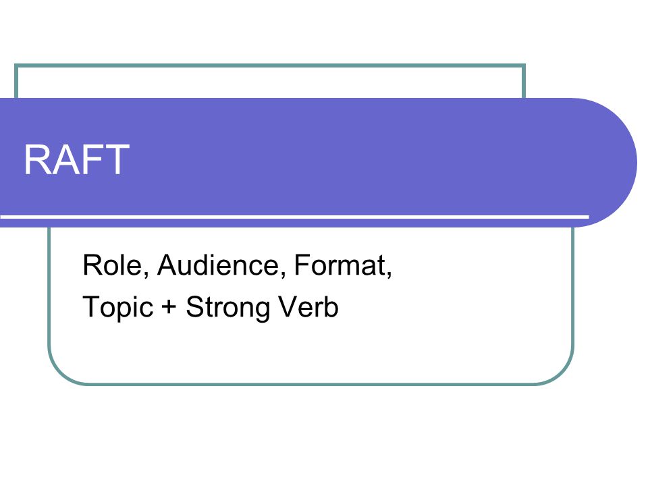This screenshot has height=486, width=648.
Task: Select the word "Audience" in subtitle
Action: pos(218,265)
